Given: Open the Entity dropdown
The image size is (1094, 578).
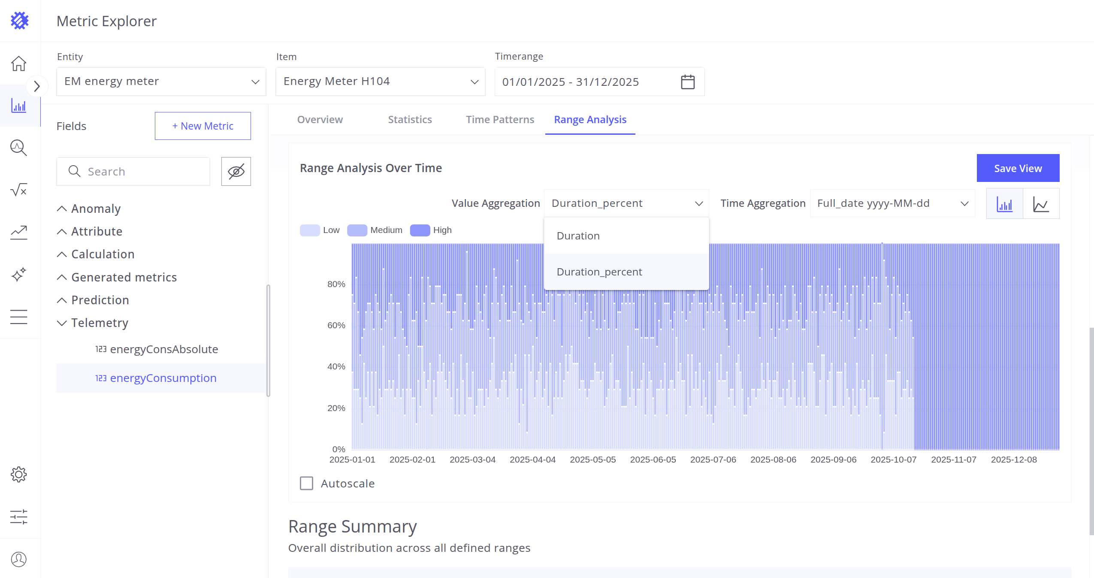Looking at the screenshot, I should (161, 82).
